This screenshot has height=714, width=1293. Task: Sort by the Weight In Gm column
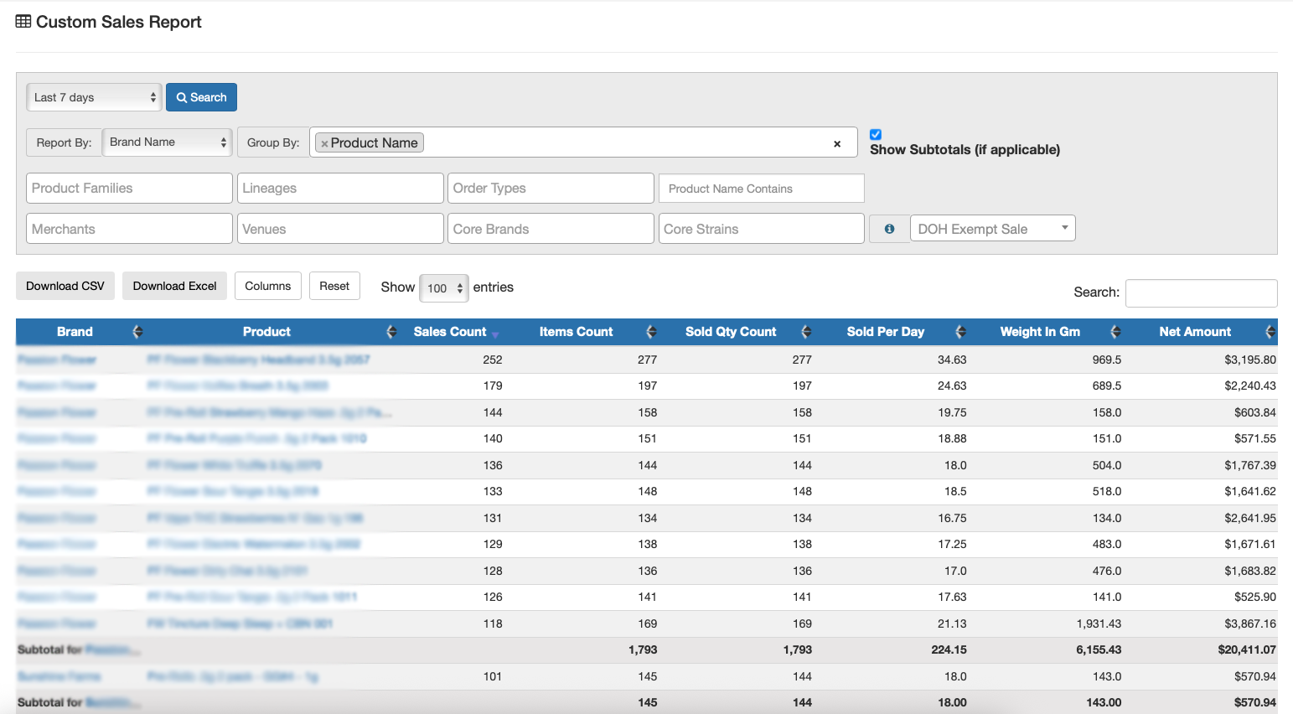pyautogui.click(x=1115, y=332)
